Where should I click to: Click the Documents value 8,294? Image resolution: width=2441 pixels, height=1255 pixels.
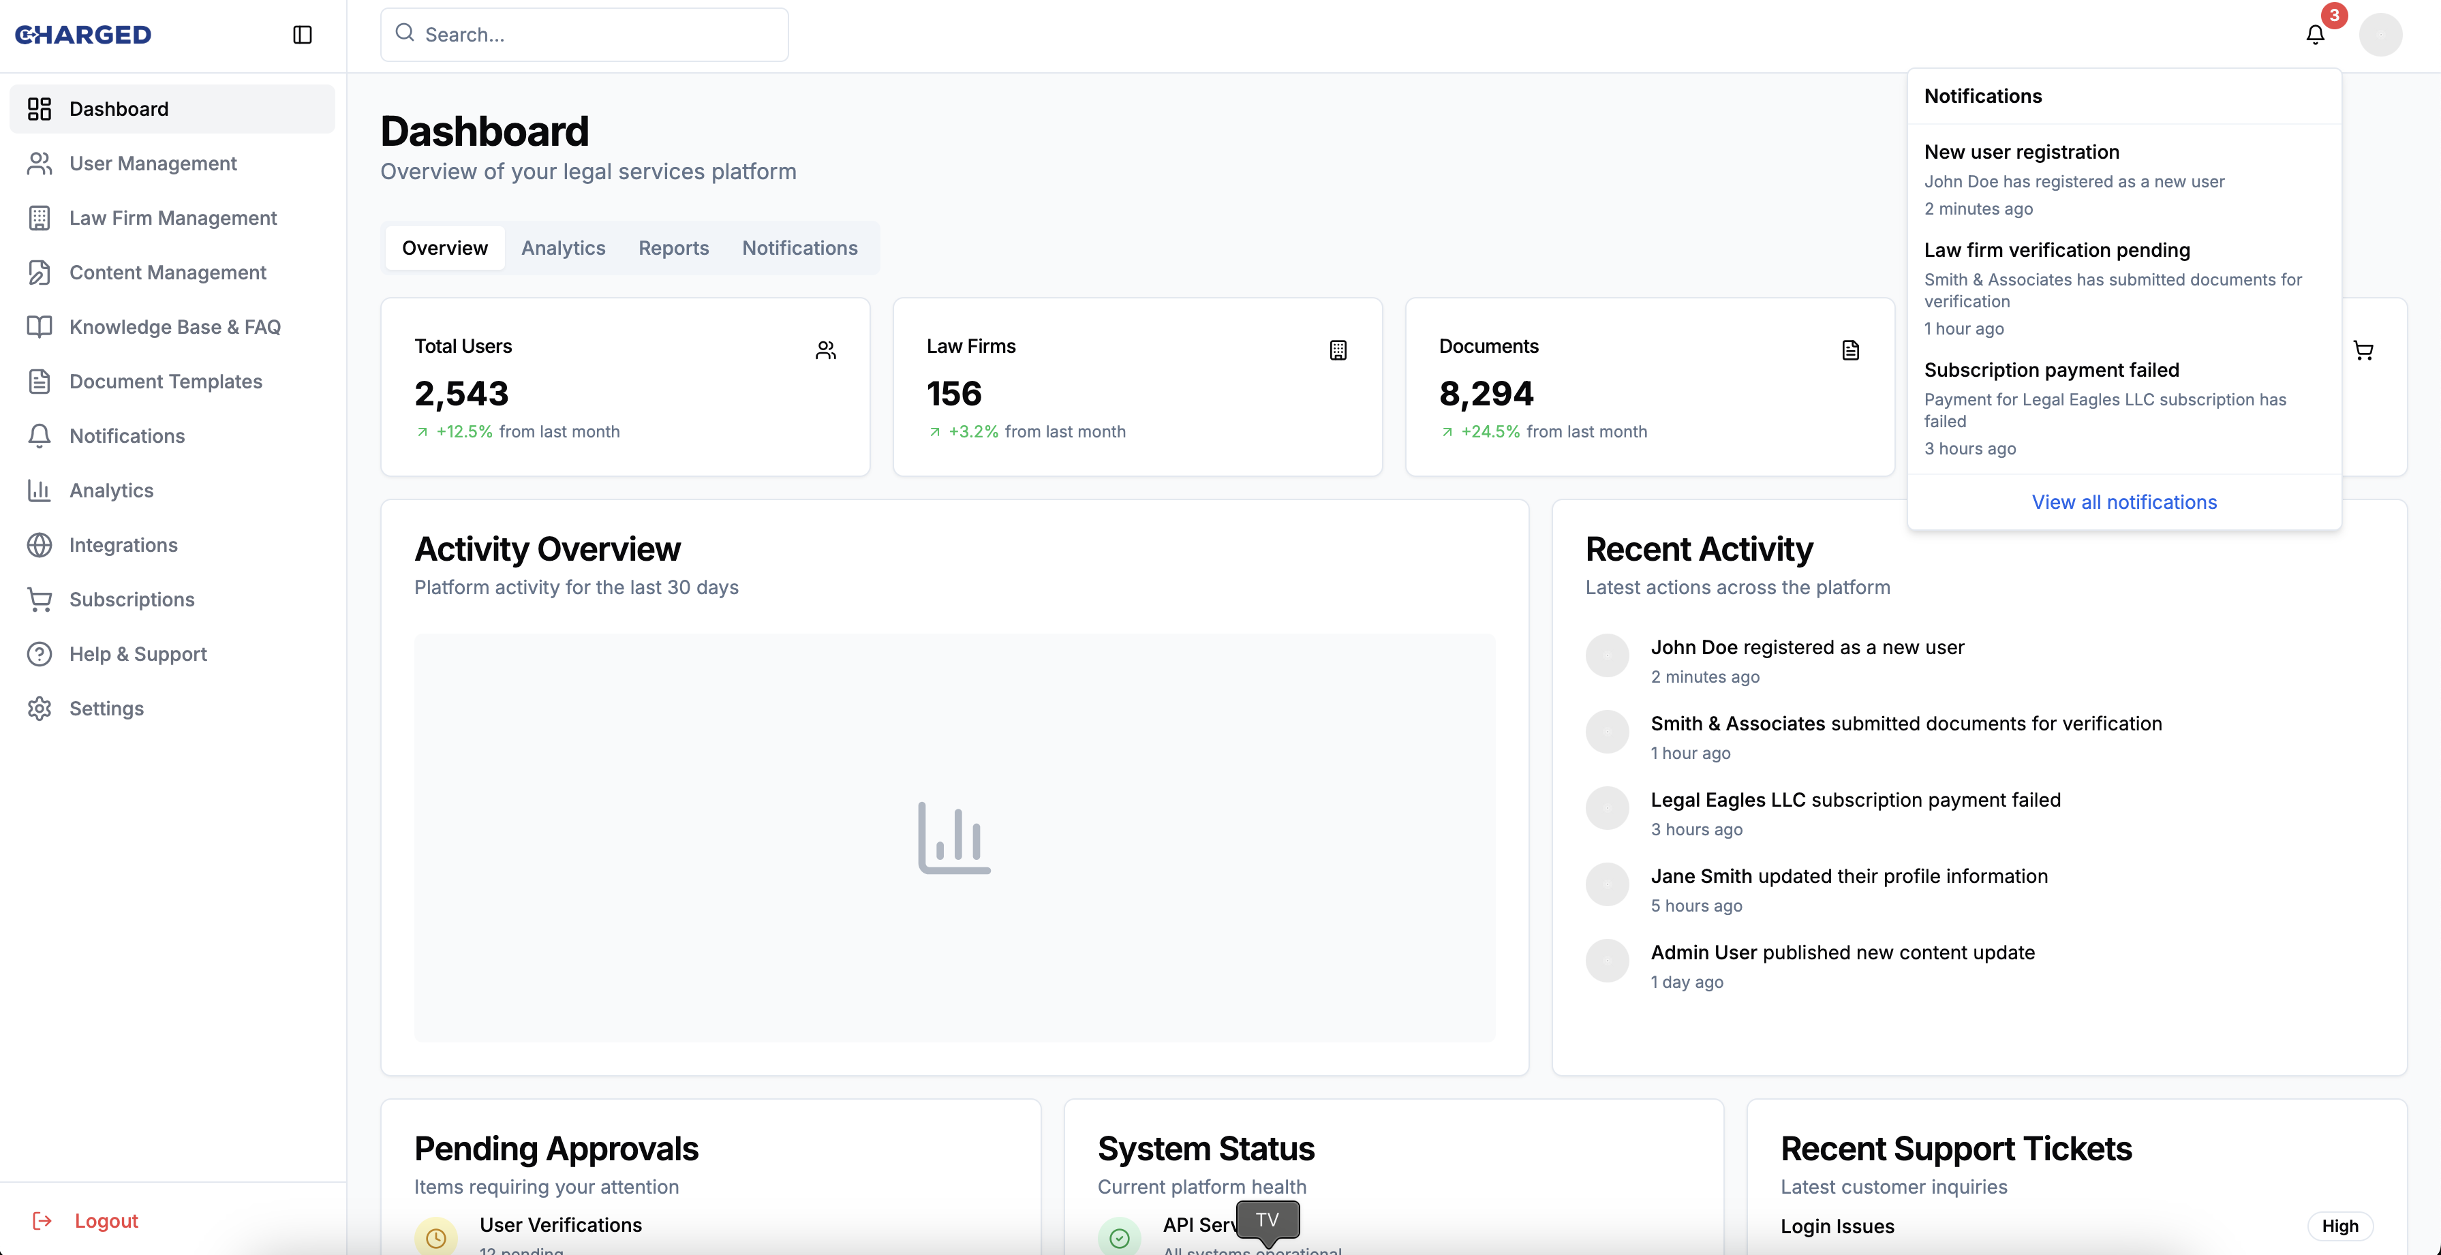coord(1486,393)
